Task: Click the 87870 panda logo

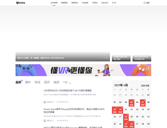Action: pyautogui.click(x=21, y=3)
